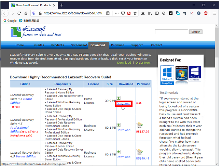The image size is (222, 168).
Task: Click the page vertical scrollbar thumb
Action: 217,42
